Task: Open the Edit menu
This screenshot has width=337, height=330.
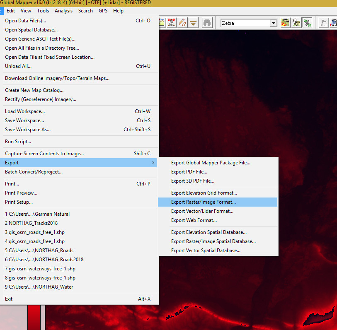Action: pyautogui.click(x=11, y=11)
